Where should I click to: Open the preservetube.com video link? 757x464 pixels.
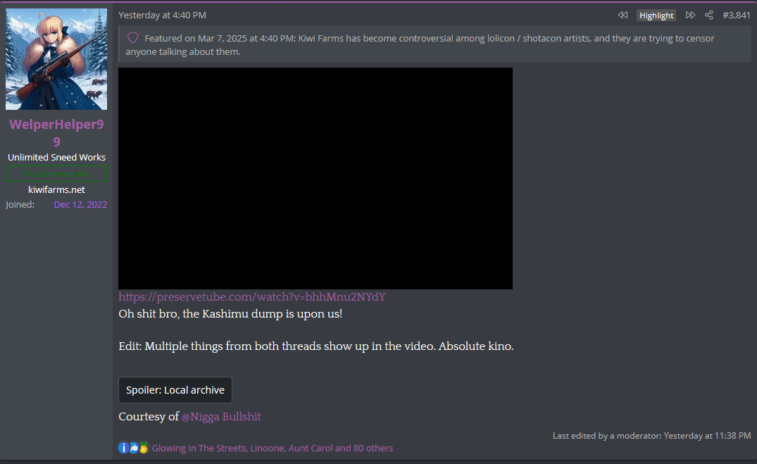point(252,297)
